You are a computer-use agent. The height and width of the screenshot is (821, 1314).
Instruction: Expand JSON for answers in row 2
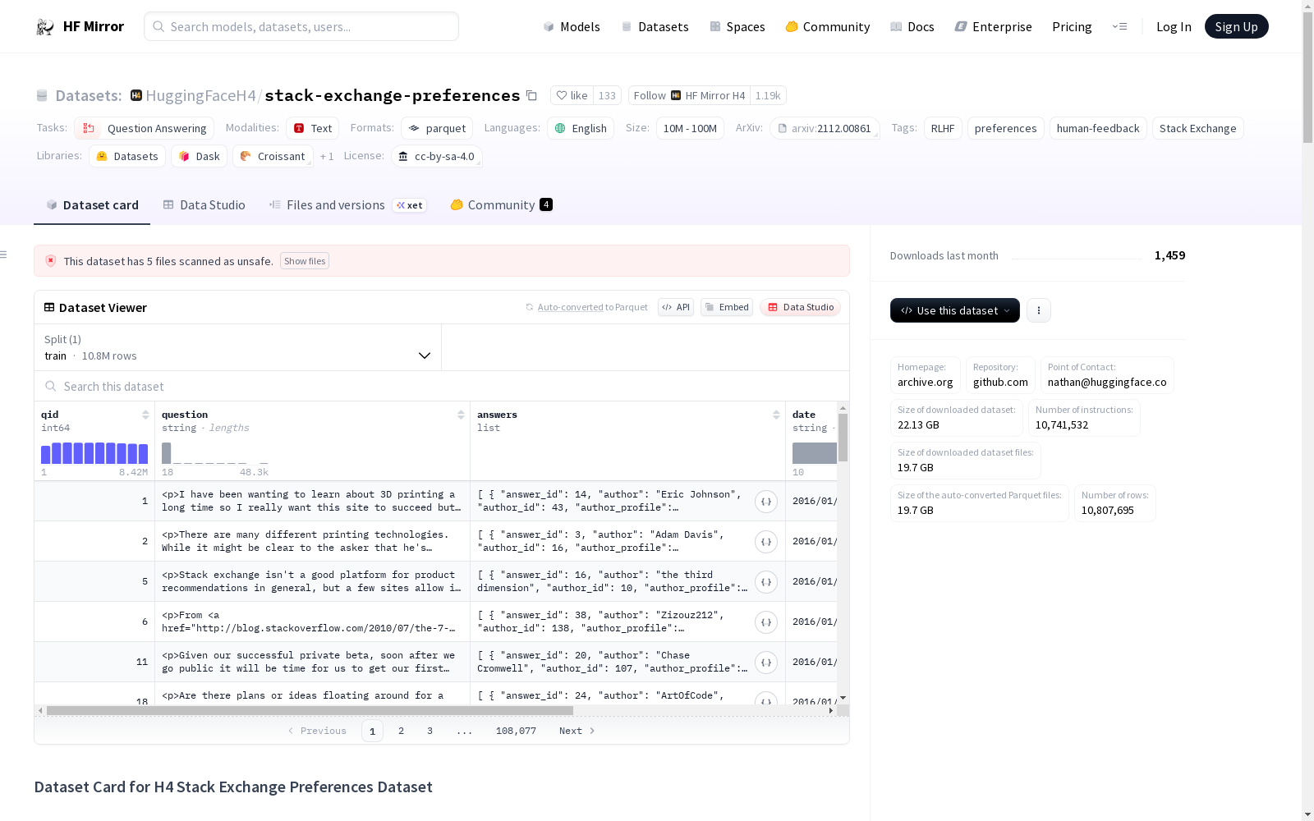[766, 542]
